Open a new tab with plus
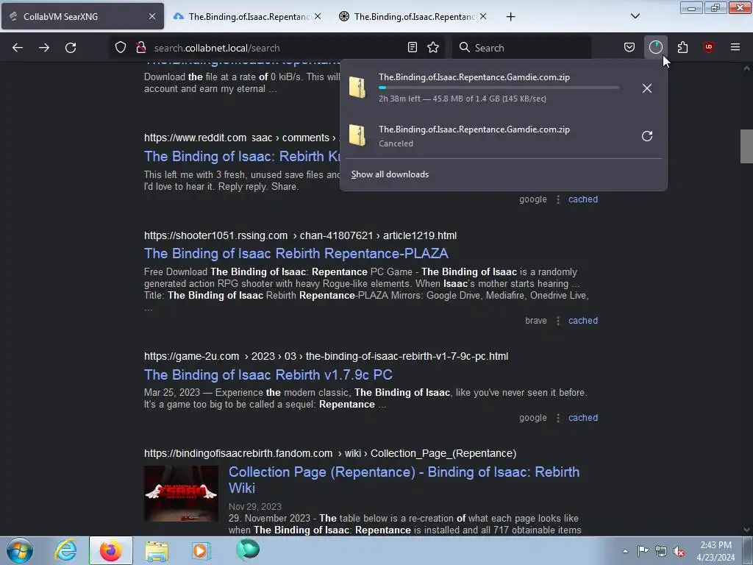This screenshot has height=565, width=753. coord(510,17)
